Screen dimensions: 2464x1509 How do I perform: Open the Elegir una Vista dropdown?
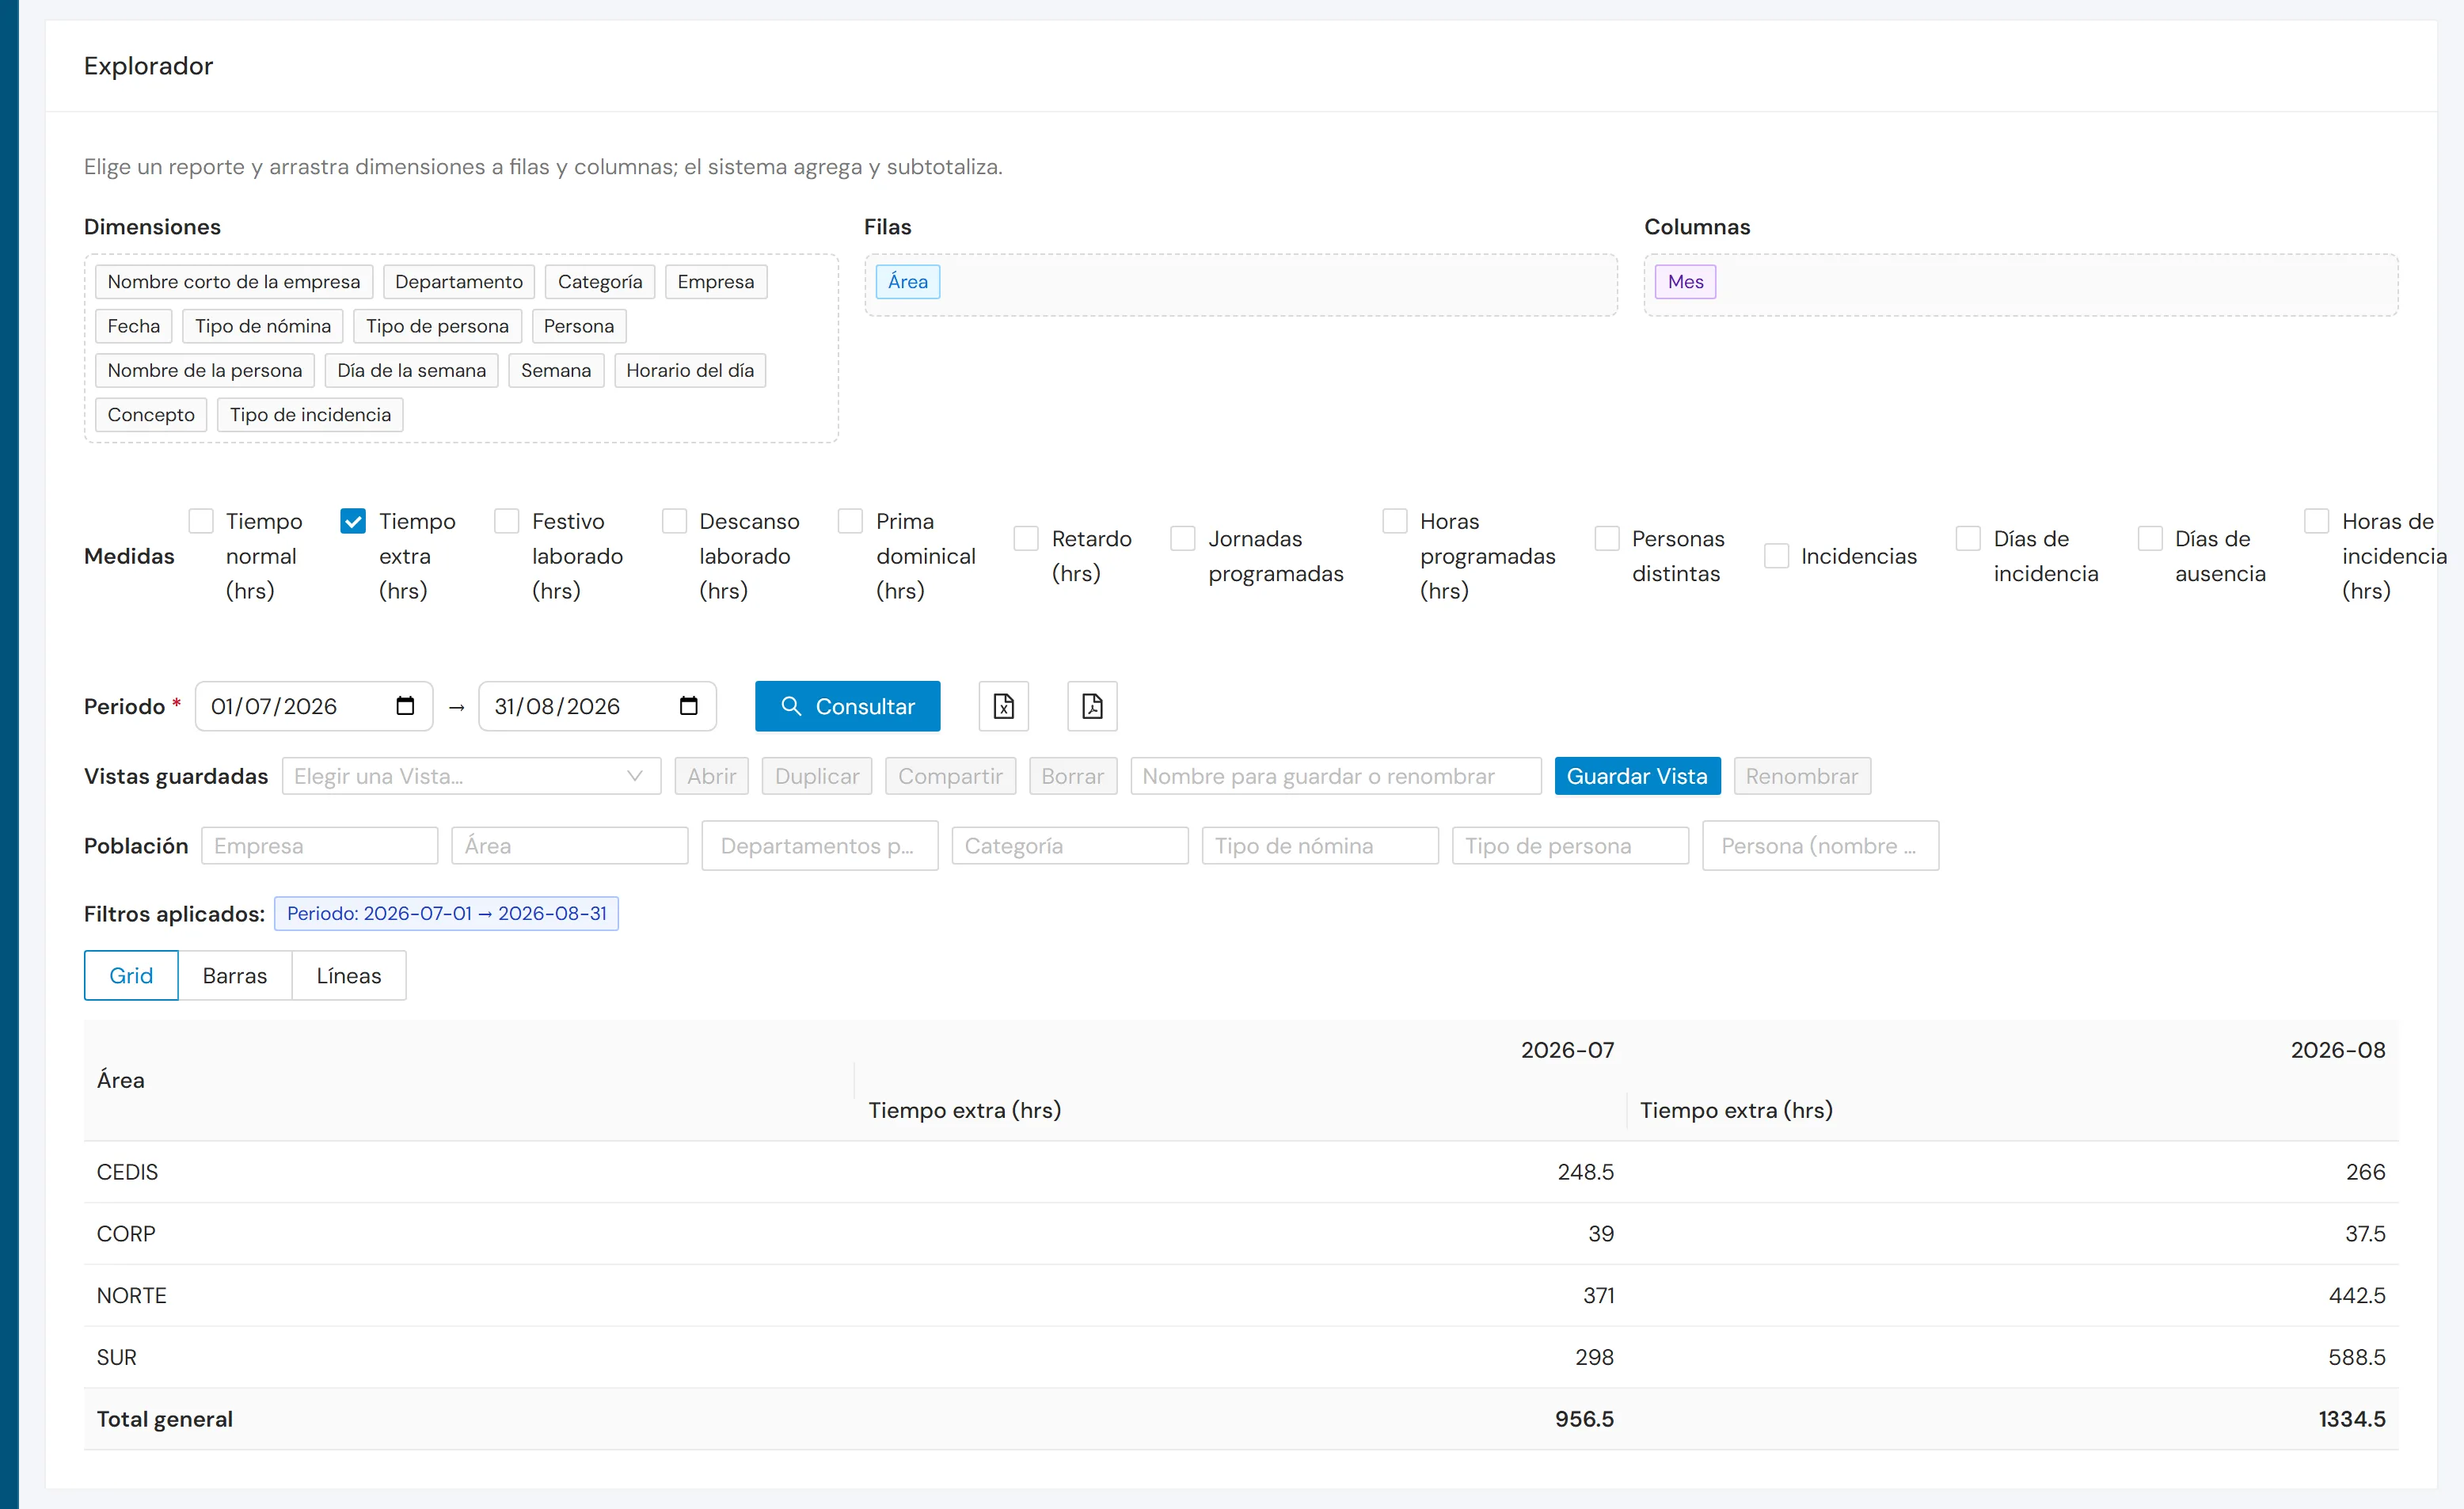(x=471, y=776)
